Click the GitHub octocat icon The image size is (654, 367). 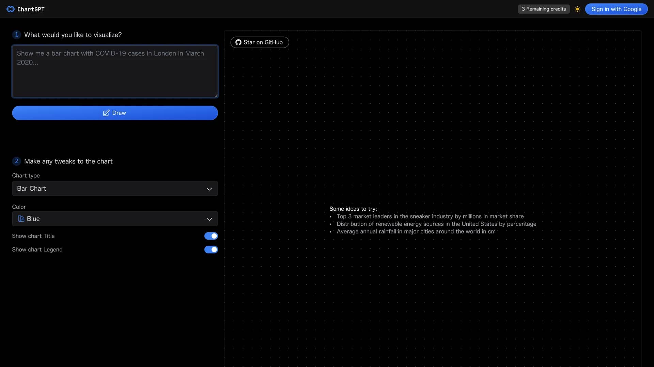[x=238, y=42]
